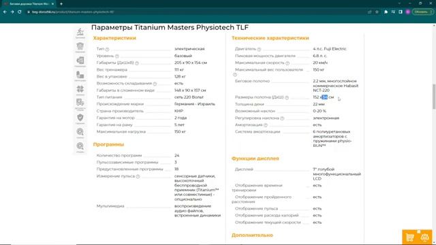Go forward with the browser forward arrow

coord(12,12)
